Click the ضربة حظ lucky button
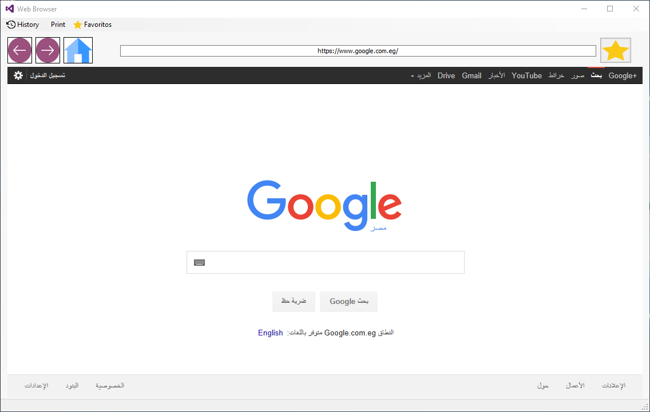This screenshot has height=412, width=650. (294, 302)
